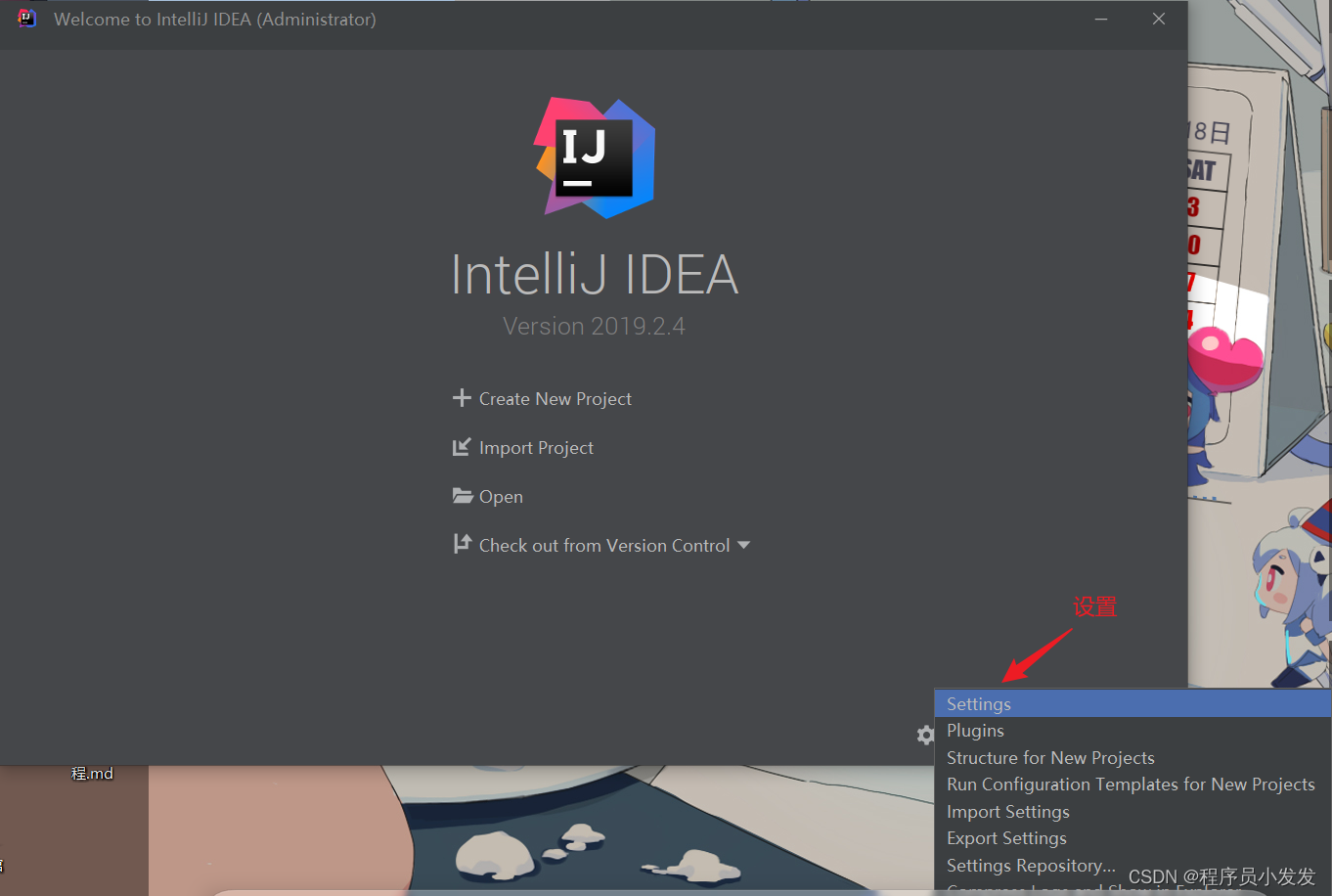This screenshot has height=896, width=1332.
Task: Open an existing project
Action: (501, 497)
